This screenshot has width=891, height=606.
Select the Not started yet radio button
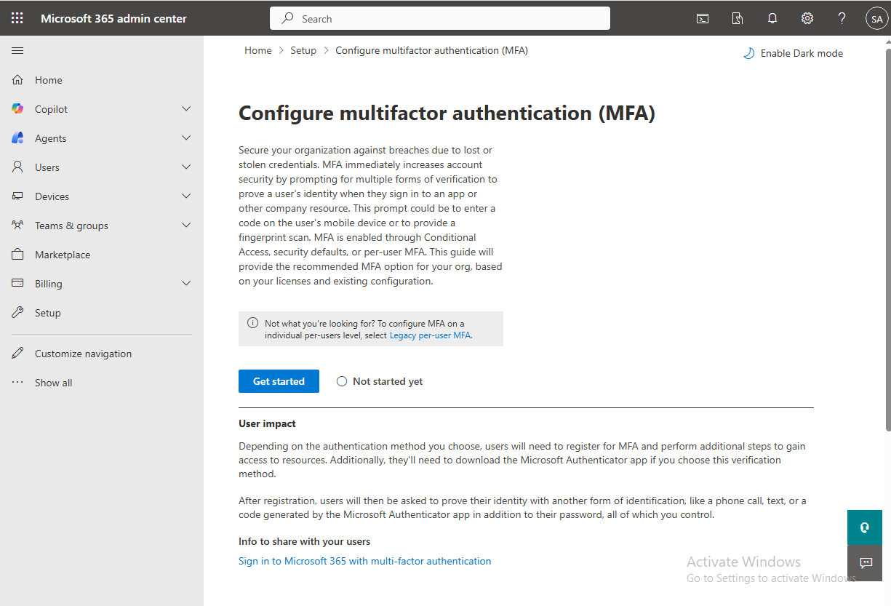pos(342,381)
